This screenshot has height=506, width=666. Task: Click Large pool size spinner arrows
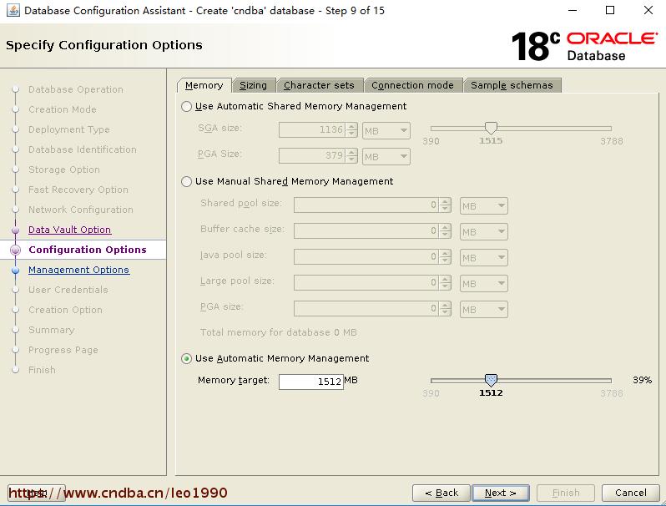click(x=445, y=283)
